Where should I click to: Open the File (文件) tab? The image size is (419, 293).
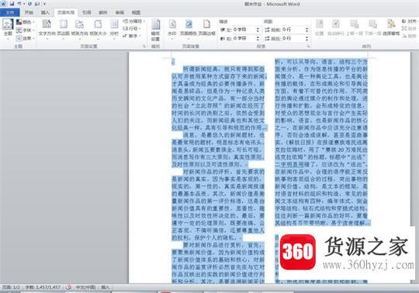tap(9, 12)
